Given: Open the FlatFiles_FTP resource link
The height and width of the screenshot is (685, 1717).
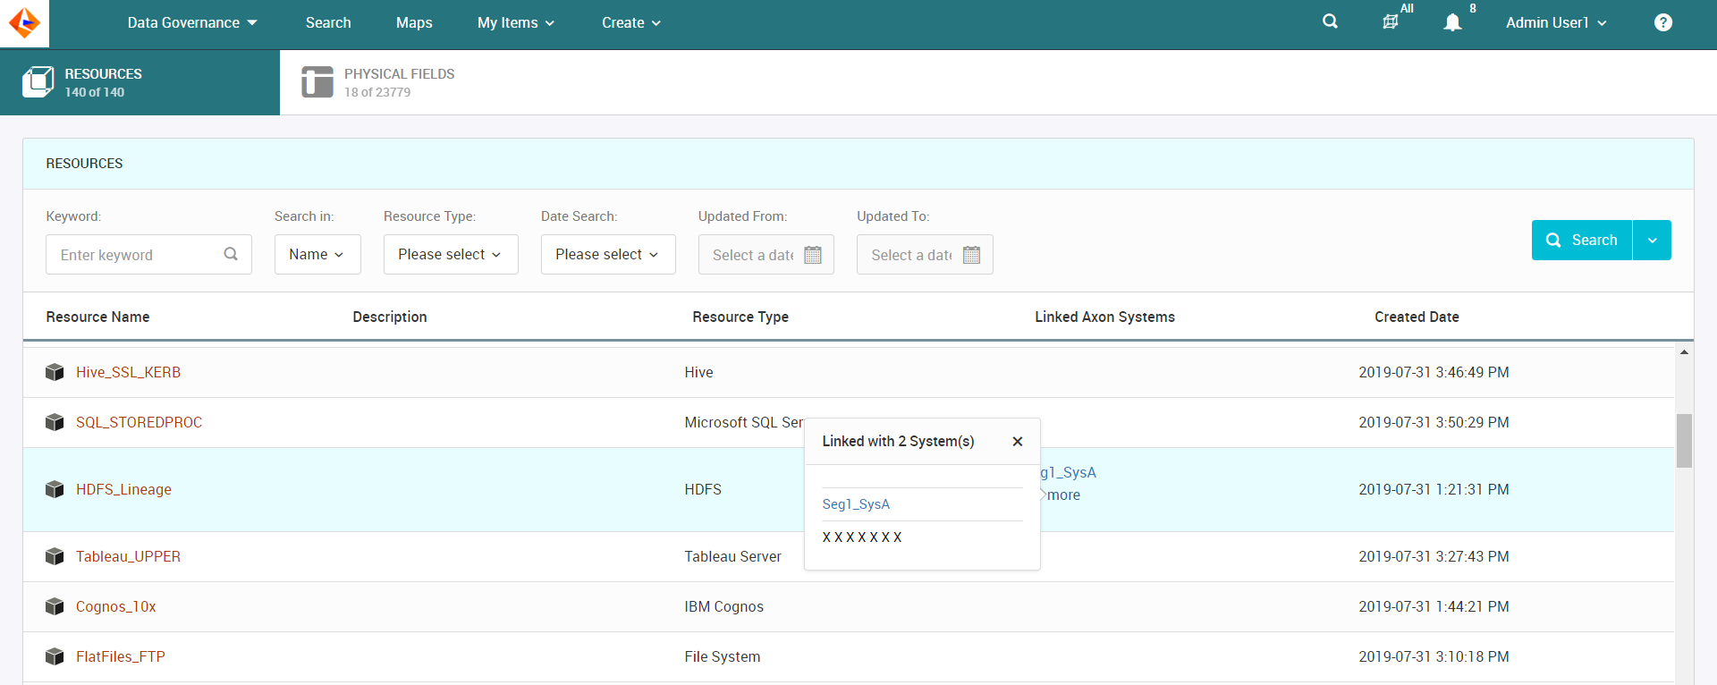Looking at the screenshot, I should tap(121, 656).
